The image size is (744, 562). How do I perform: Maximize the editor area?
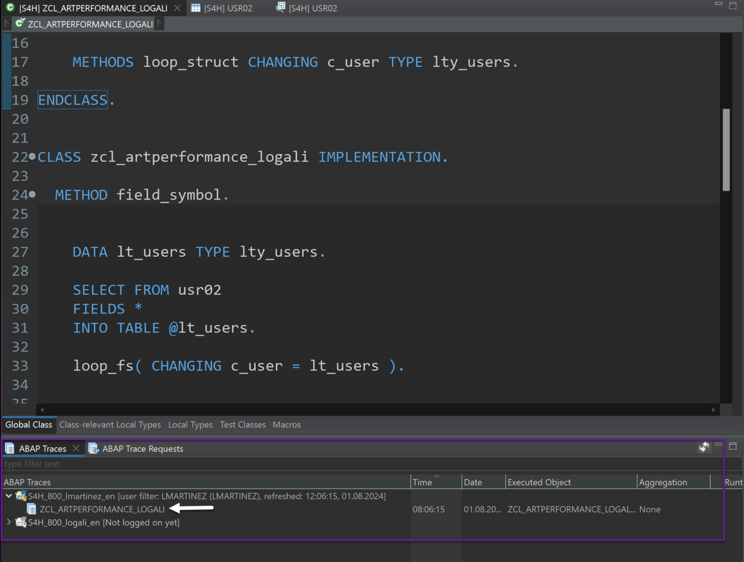click(733, 6)
